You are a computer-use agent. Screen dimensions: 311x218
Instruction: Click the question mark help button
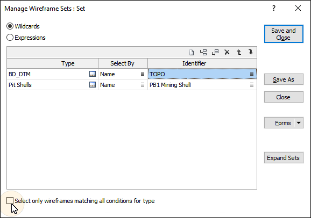click(x=274, y=8)
